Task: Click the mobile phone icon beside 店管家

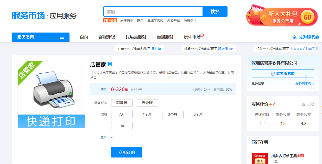Action: coord(110,65)
